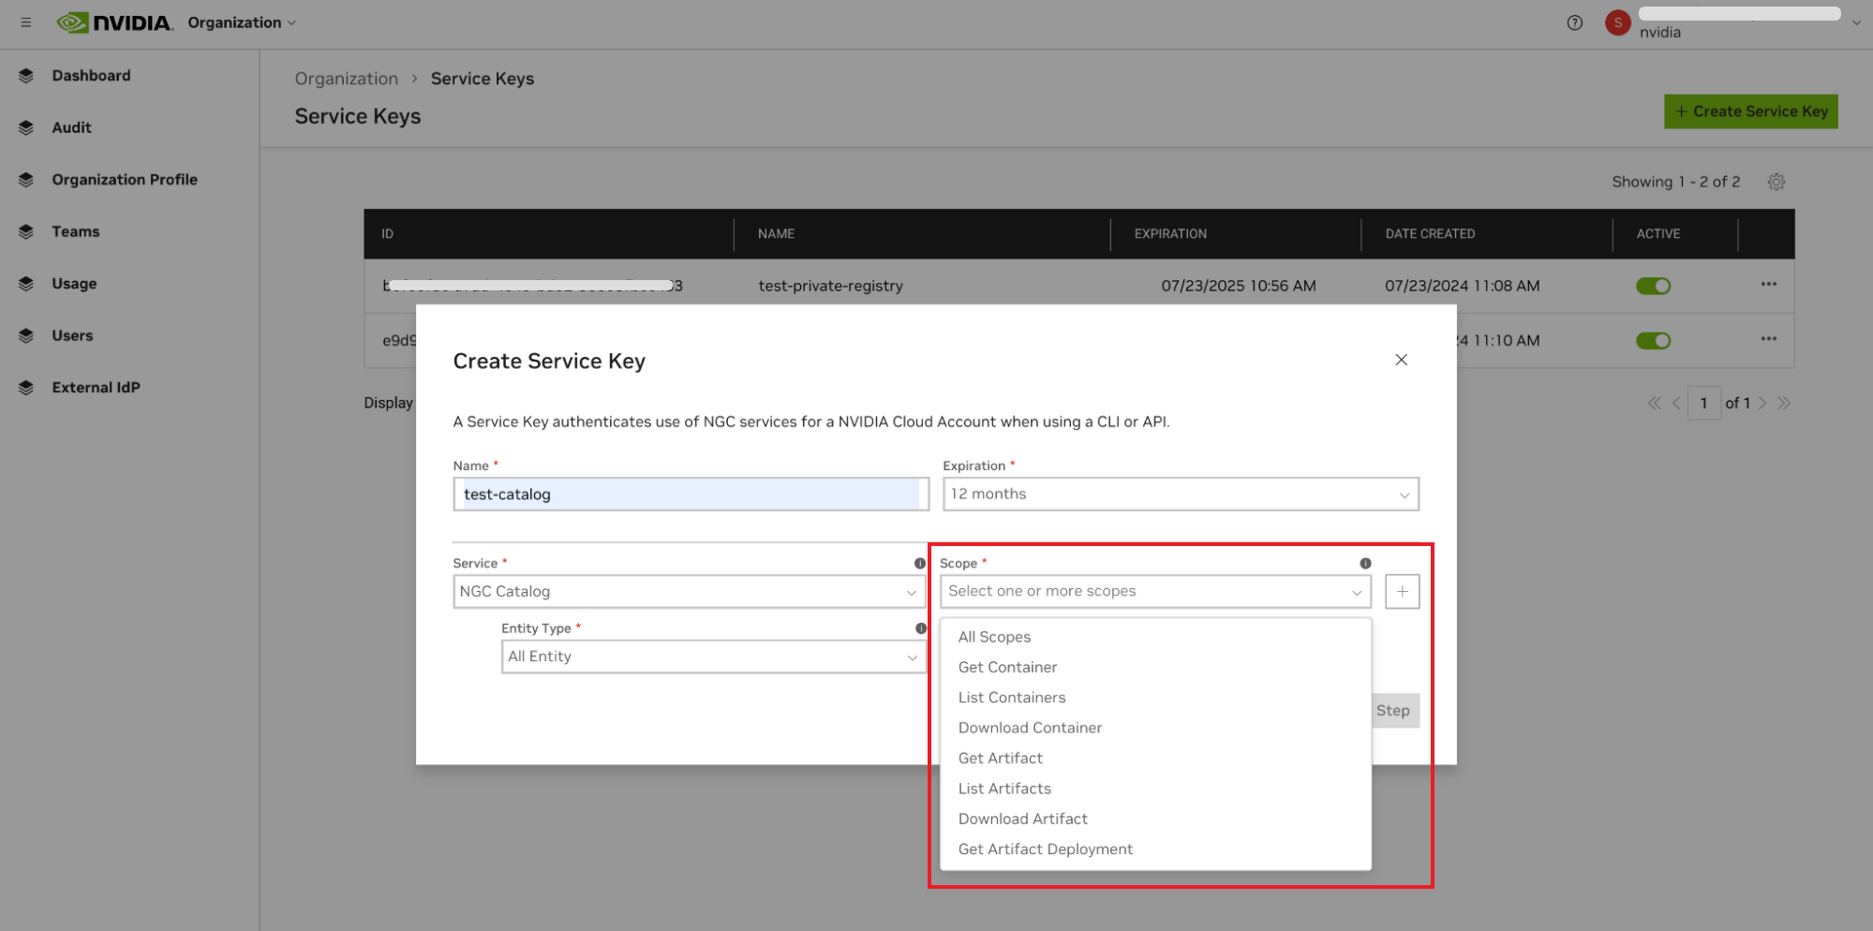Open the hamburger navigation menu
The height and width of the screenshot is (931, 1873).
tap(26, 22)
